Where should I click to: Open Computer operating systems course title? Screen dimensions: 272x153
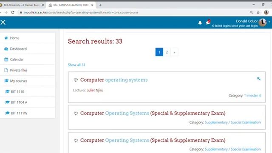[114, 80]
